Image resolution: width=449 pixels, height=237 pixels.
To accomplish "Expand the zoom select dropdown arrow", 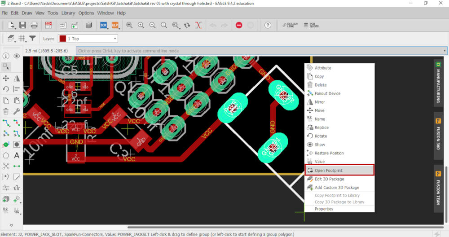I will 180,28.
